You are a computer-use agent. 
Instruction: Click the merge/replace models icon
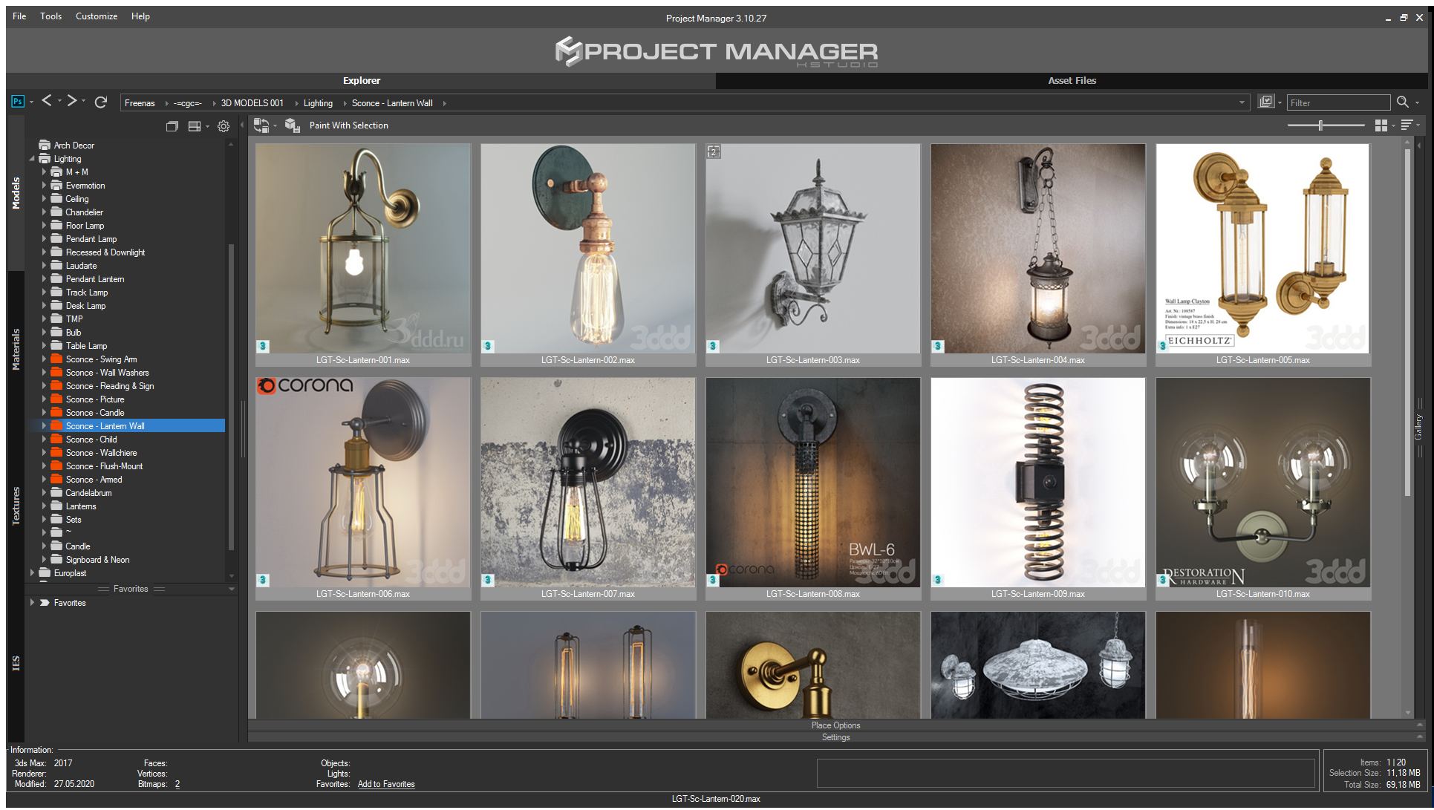[261, 125]
